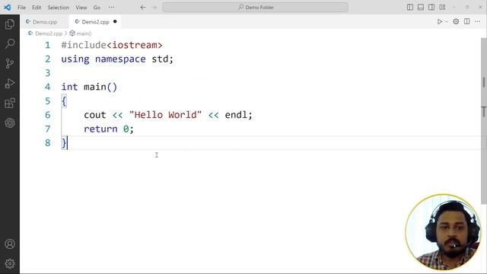Image resolution: width=487 pixels, height=274 pixels.
Task: Open run options dropdown arrow
Action: [447, 21]
